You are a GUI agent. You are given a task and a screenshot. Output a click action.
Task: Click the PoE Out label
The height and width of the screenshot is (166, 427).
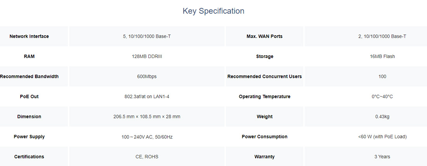click(x=29, y=97)
